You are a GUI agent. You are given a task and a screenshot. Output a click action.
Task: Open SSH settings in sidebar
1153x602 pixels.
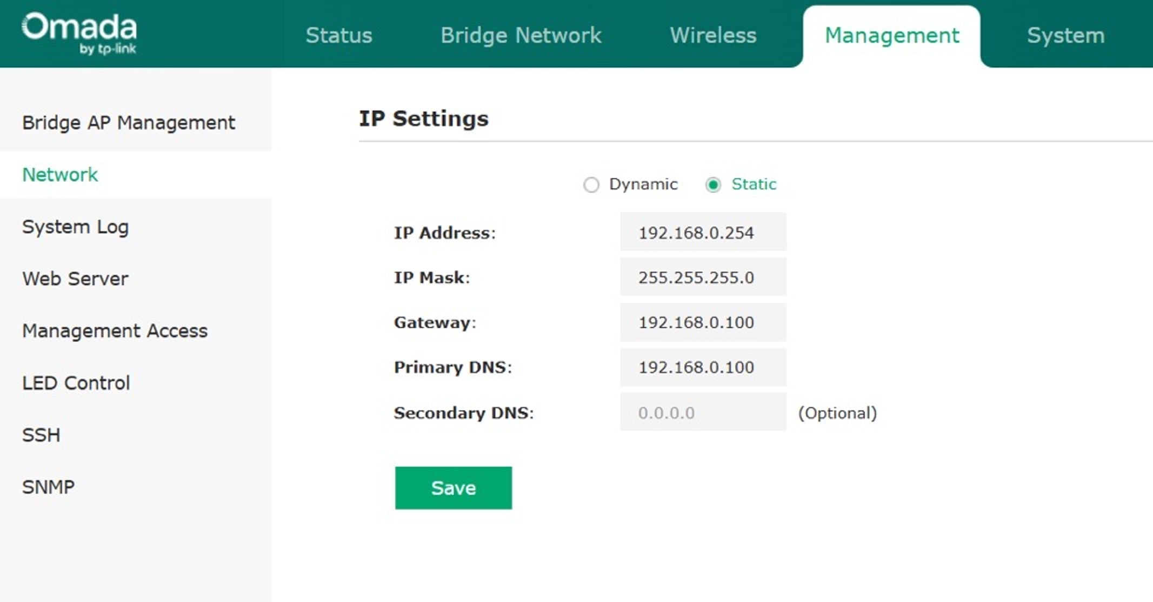click(x=41, y=435)
